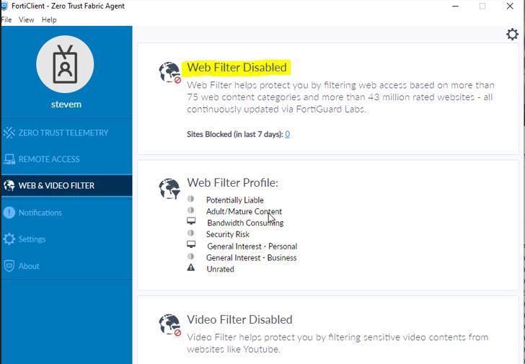525x364 pixels.
Task: Click the Bandwidth Consuming category text
Action: pos(245,223)
